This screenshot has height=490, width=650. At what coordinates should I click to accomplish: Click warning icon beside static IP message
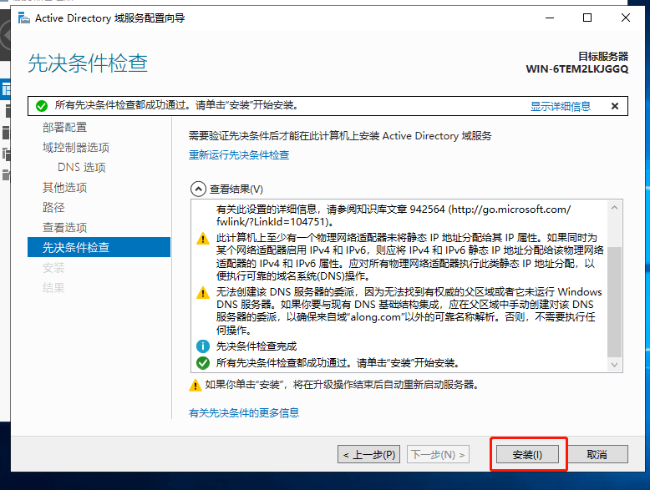point(203,239)
